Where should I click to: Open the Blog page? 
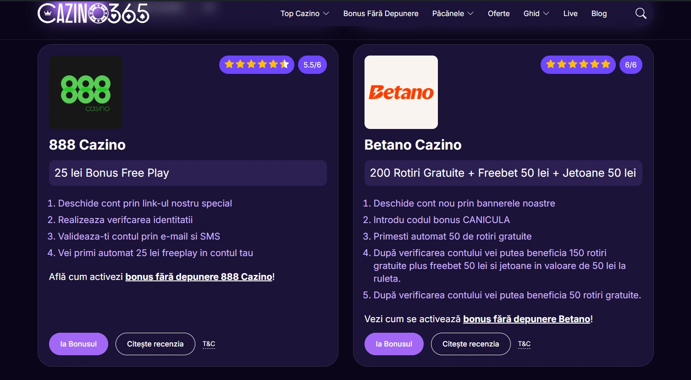[599, 14]
